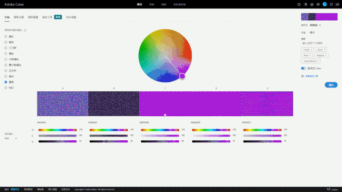The image size is (342, 192).
Task: Select the first color harmony radio option
Action: (6, 36)
